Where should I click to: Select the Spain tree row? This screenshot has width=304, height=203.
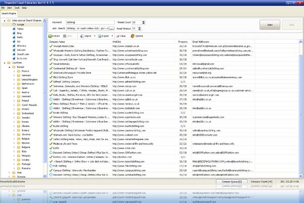pyautogui.click(x=25, y=88)
